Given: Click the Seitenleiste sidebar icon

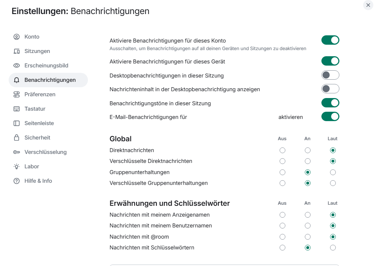Looking at the screenshot, I should click(x=17, y=123).
